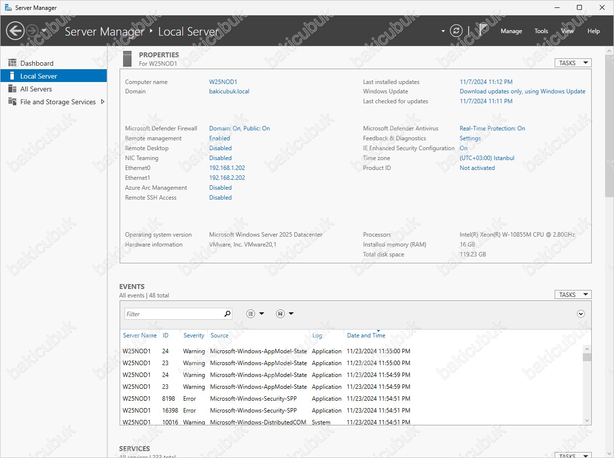The width and height of the screenshot is (614, 458).
Task: Open the Manage menu
Action: tap(511, 31)
